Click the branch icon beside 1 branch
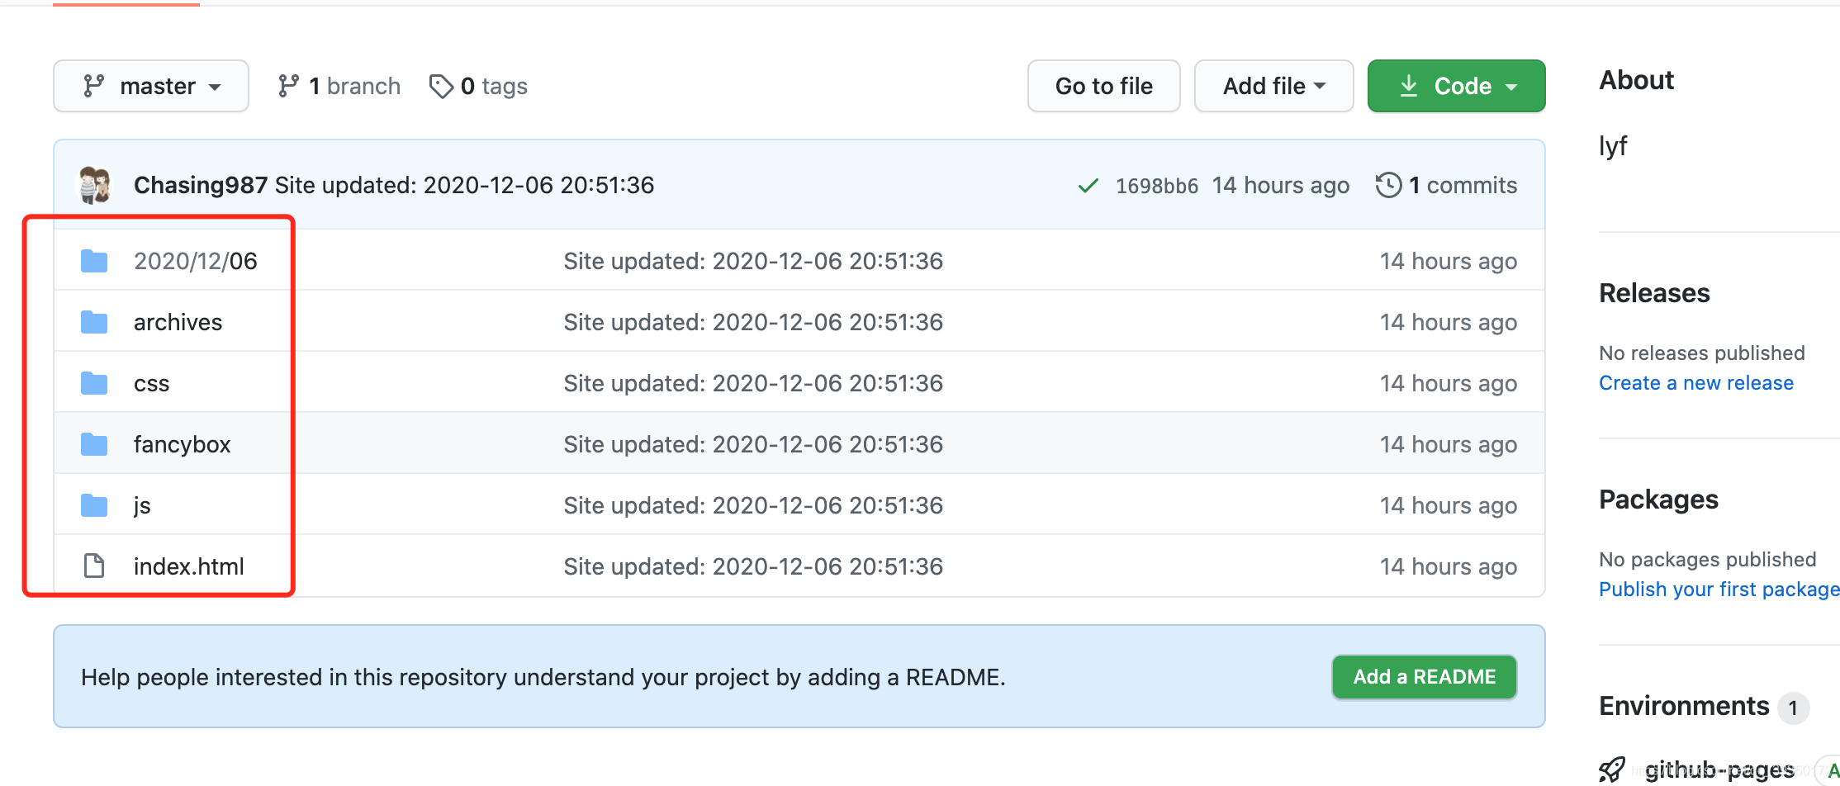The width and height of the screenshot is (1840, 786). coord(288,86)
